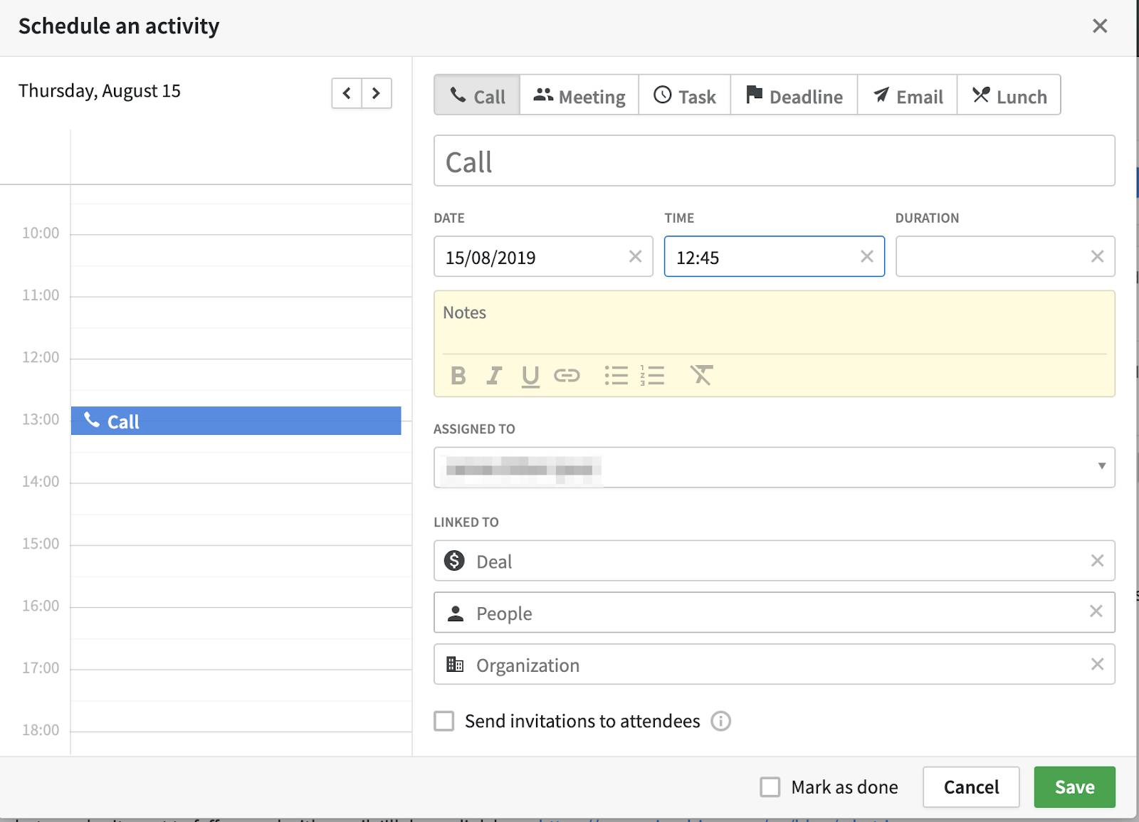
Task: Switch to the Meeting activity type
Action: [579, 95]
